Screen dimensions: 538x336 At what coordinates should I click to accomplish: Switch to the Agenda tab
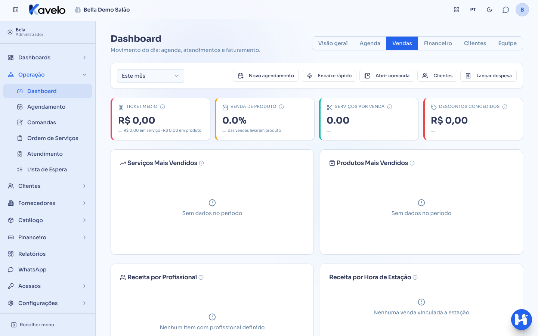tap(370, 43)
